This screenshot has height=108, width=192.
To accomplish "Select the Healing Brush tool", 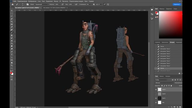I will pyautogui.click(x=12, y=30).
